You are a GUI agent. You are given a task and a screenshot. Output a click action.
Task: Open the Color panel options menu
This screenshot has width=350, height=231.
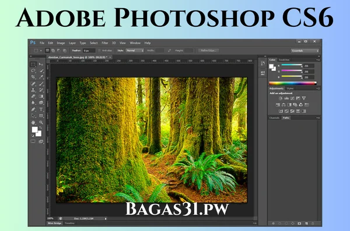tap(318, 60)
